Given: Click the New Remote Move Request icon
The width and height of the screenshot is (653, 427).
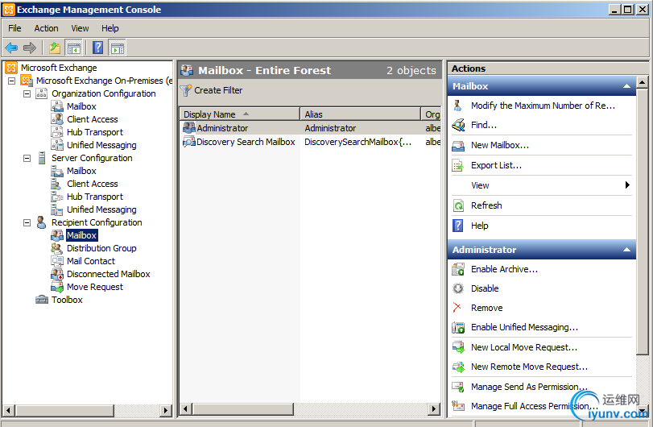Looking at the screenshot, I should click(x=458, y=367).
